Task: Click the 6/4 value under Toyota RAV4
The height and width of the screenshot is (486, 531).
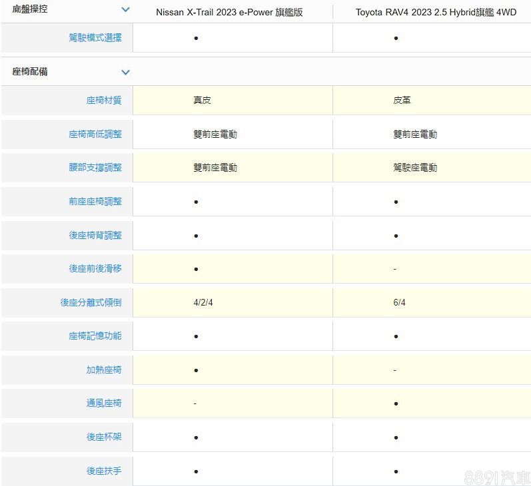Action: point(399,302)
